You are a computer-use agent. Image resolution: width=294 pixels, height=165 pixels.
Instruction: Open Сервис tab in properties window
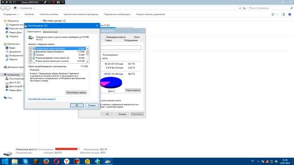click(108, 40)
